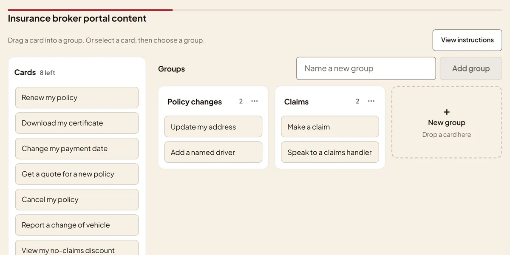Click the Policy changes card count '2'

tap(241, 101)
